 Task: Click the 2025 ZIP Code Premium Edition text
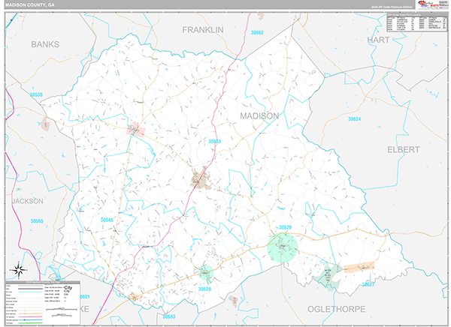(392, 6)
